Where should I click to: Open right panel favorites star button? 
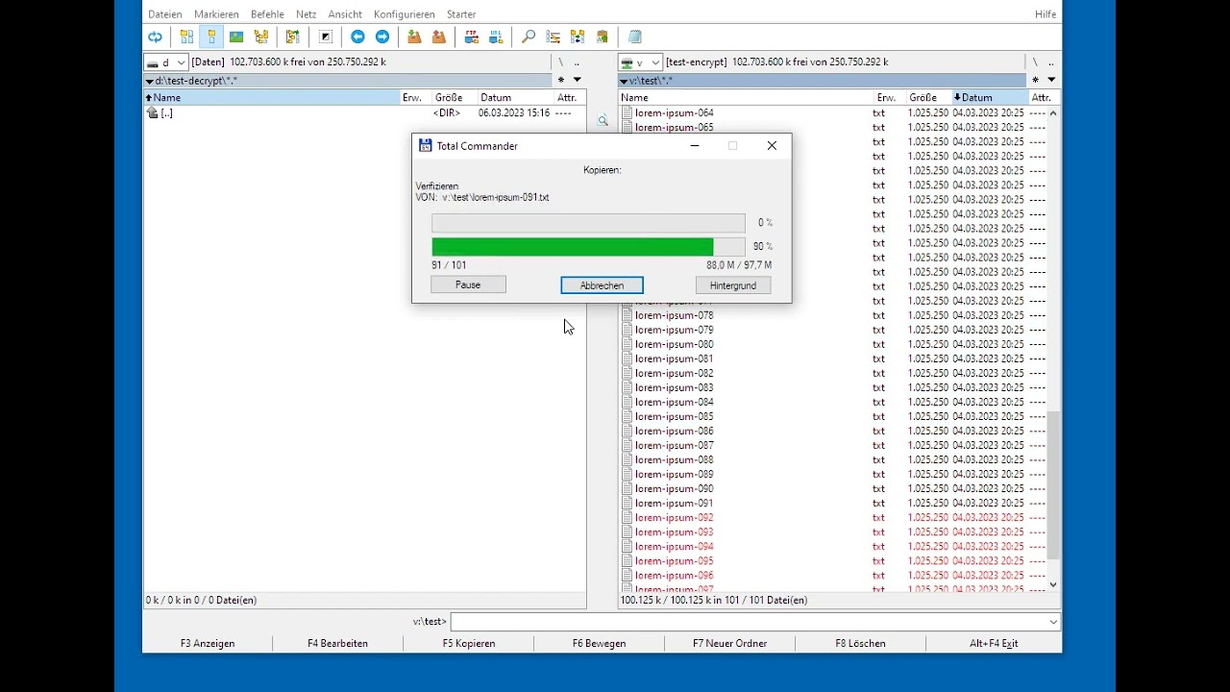(x=1036, y=80)
